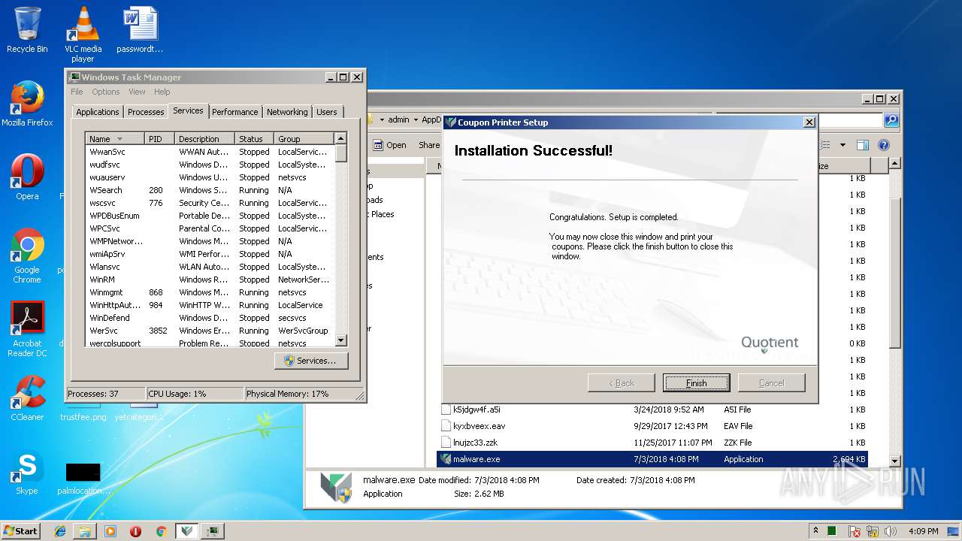Viewport: 962px width, 541px height.
Task: Close the Coupon Printer Setup dialog
Action: pyautogui.click(x=809, y=122)
